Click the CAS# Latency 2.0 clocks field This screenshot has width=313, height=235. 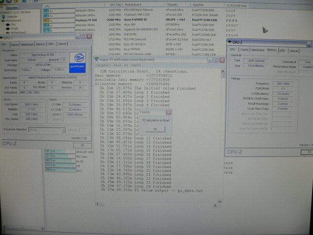(x=283, y=94)
